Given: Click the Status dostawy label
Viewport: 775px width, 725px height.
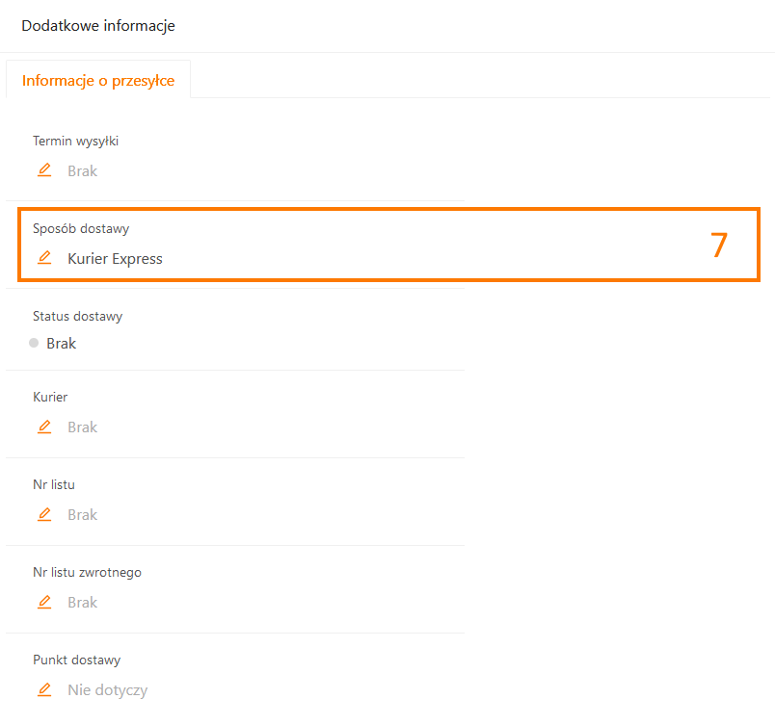Looking at the screenshot, I should click(x=77, y=316).
